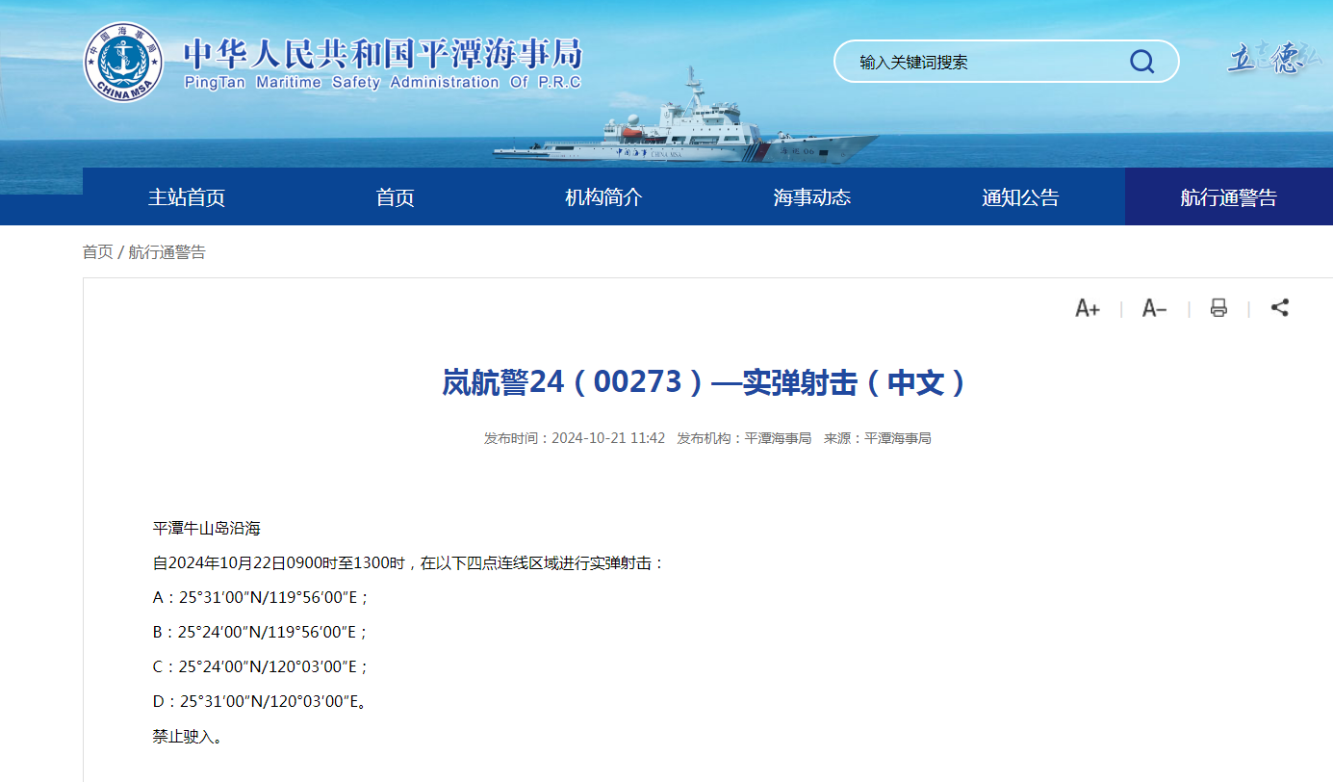Select the 海事动态 navigation item
The image size is (1333, 782).
[811, 197]
